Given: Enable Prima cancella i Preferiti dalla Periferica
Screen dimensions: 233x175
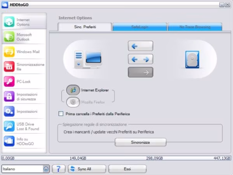Looking at the screenshot, I should (61, 114).
